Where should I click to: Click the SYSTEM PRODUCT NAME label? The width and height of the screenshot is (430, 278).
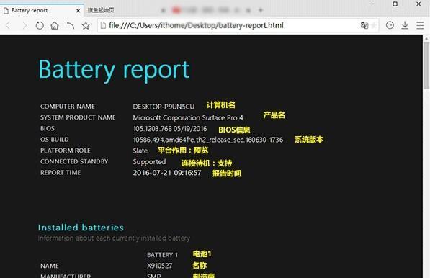tap(78, 117)
